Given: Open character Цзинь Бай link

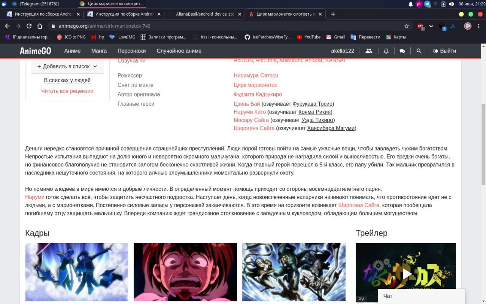Looking at the screenshot, I should pyautogui.click(x=247, y=104).
